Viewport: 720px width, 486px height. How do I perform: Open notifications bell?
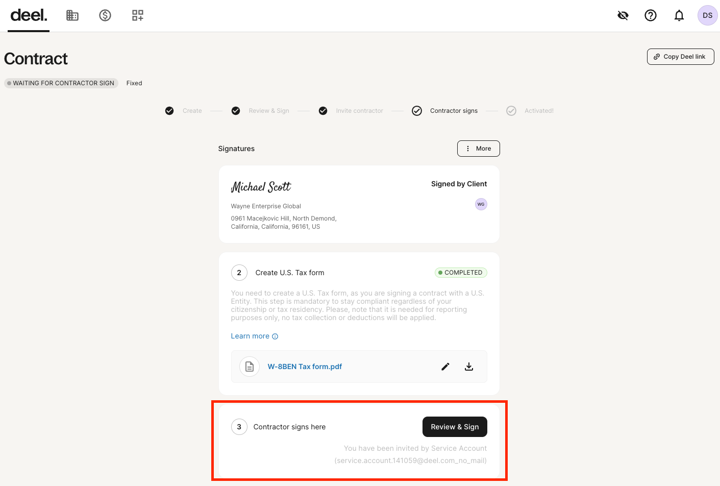(679, 15)
